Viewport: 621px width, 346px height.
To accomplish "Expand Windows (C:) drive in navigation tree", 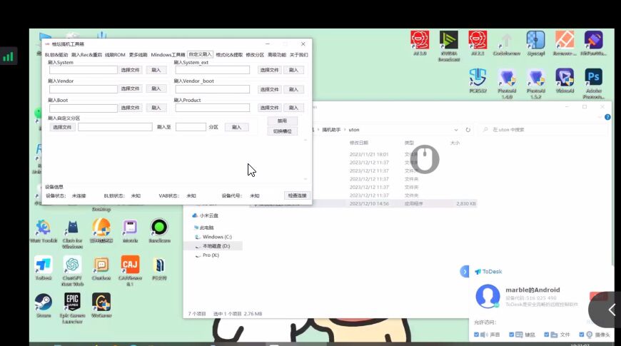I will click(x=189, y=237).
